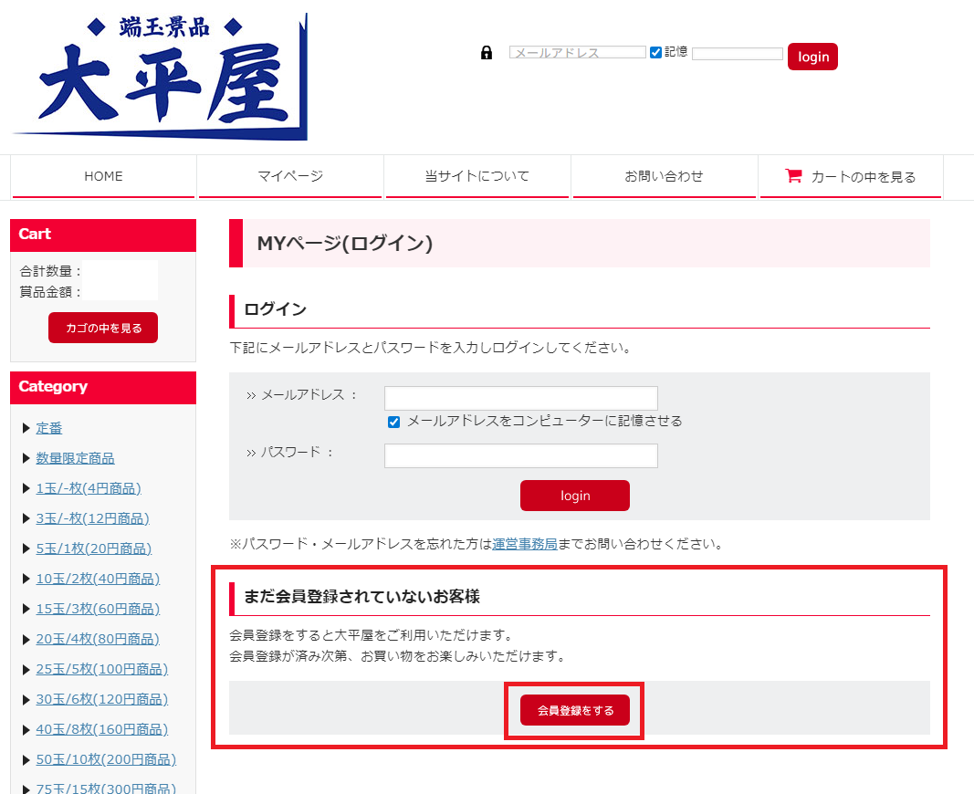Expand the 数量限定商品 category arrow
The height and width of the screenshot is (794, 974).
pos(26,457)
